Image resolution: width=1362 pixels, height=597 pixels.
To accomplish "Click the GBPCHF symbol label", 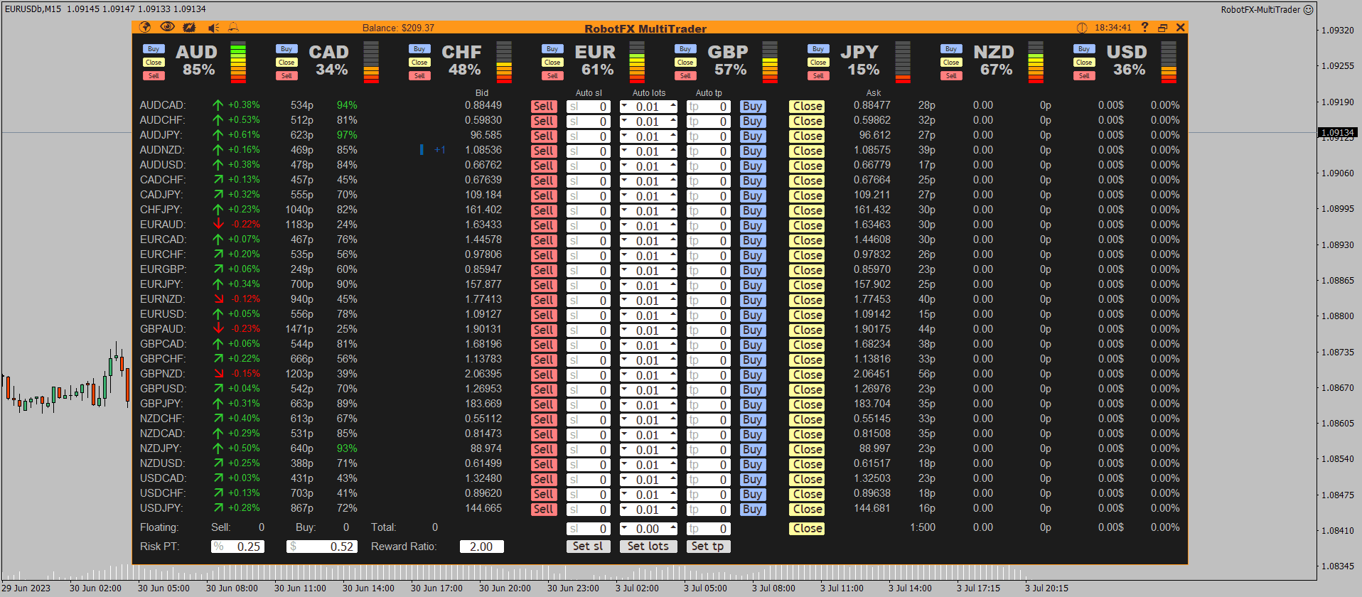I will pos(163,359).
